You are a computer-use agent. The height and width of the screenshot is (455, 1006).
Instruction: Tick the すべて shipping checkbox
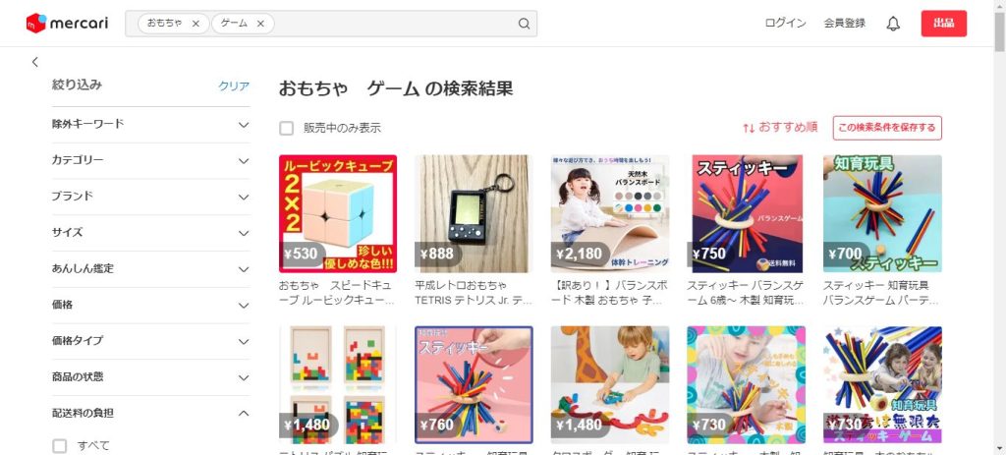[60, 446]
